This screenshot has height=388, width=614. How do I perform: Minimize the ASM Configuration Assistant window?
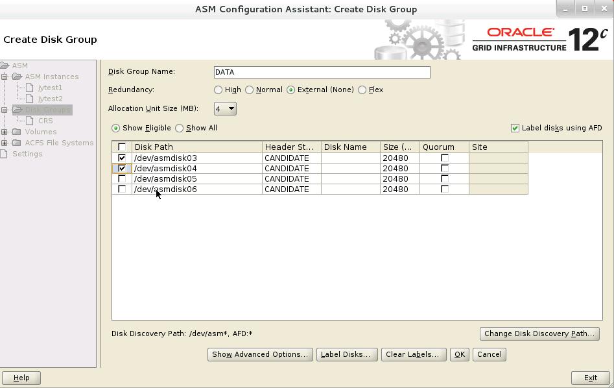[565, 8]
